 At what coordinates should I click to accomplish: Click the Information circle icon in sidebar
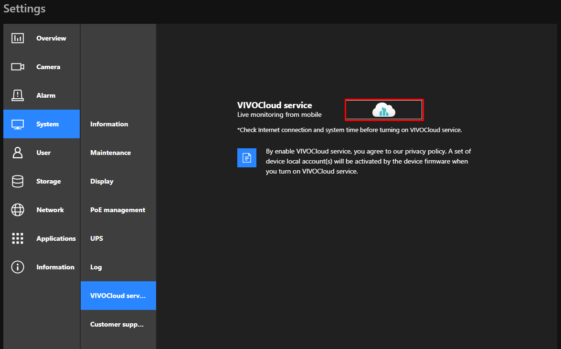click(18, 267)
